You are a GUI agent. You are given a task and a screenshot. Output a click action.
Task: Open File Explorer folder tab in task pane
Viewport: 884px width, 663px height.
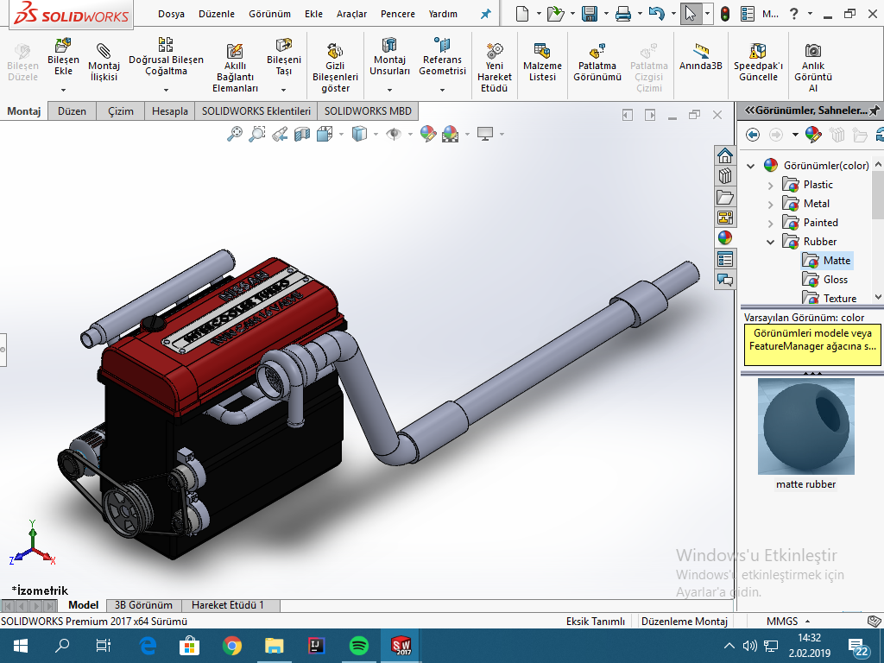point(725,197)
